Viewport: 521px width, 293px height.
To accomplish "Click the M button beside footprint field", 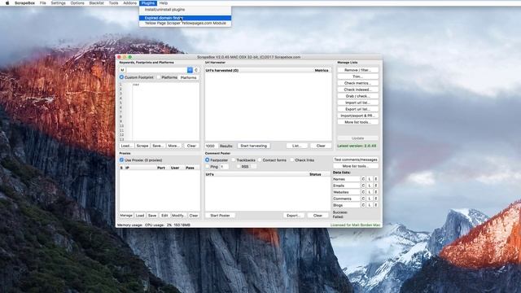I will [x=122, y=70].
